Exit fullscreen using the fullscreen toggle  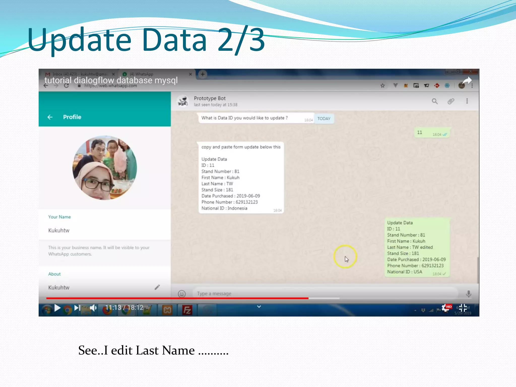(463, 308)
